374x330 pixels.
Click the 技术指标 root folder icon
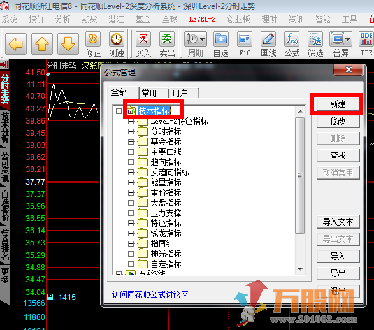pyautogui.click(x=131, y=111)
